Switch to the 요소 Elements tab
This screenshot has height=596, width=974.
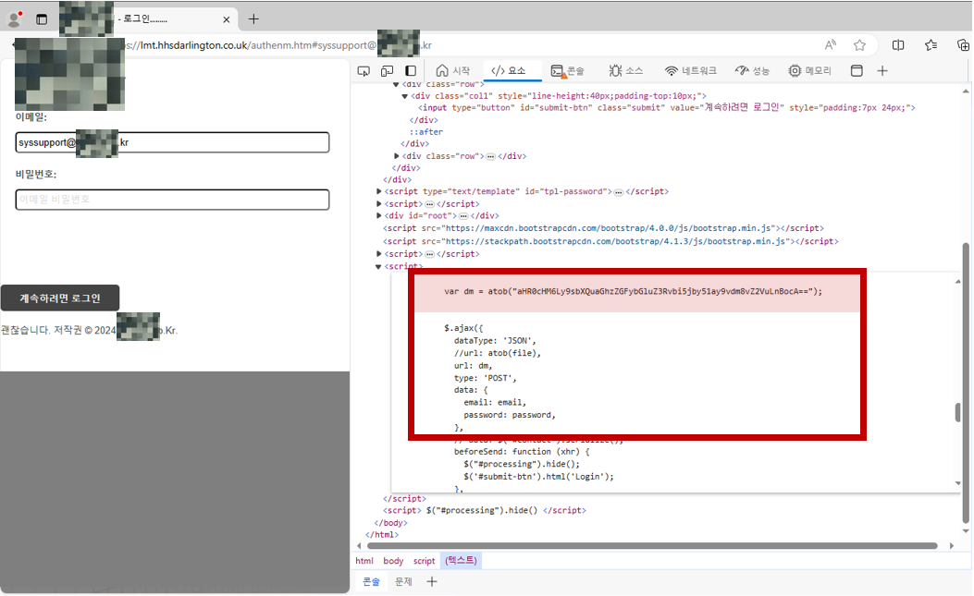pyautogui.click(x=508, y=71)
